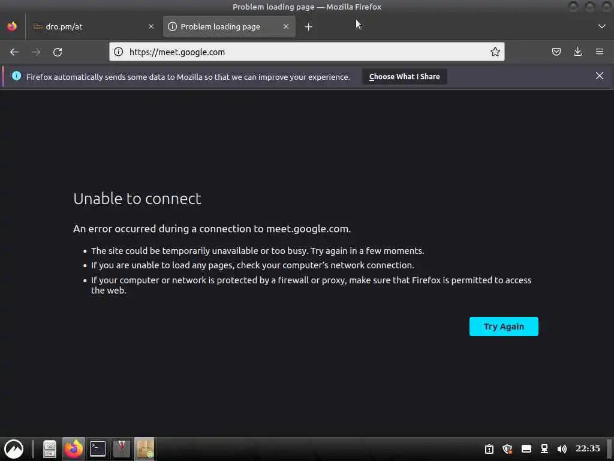Click the show desktop strip beside clock
Screen dimensions: 614x461
click(609, 449)
